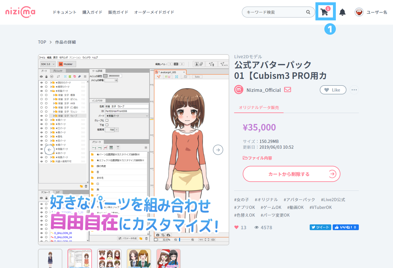Click the キーワード検索 search field
Viewport: 393px width, 268px height.
coord(278,12)
